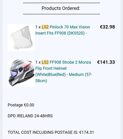The width and height of the screenshot is (123, 139).
Task: Click the 58cm) end of helmet link
Action: coord(41,81)
